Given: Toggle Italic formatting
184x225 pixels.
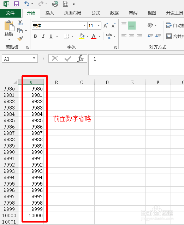Looking at the screenshot, I should click(x=43, y=36).
